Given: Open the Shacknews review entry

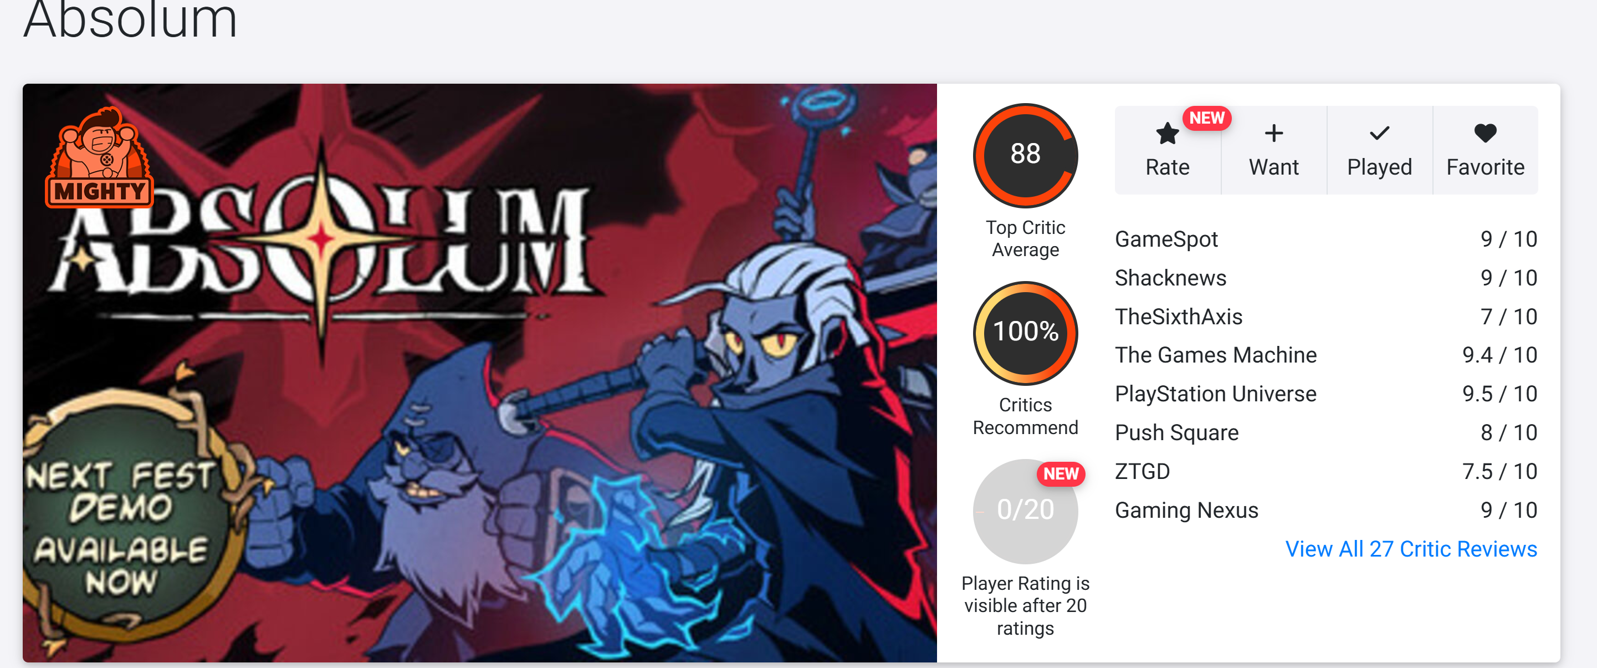Looking at the screenshot, I should coord(1326,278).
